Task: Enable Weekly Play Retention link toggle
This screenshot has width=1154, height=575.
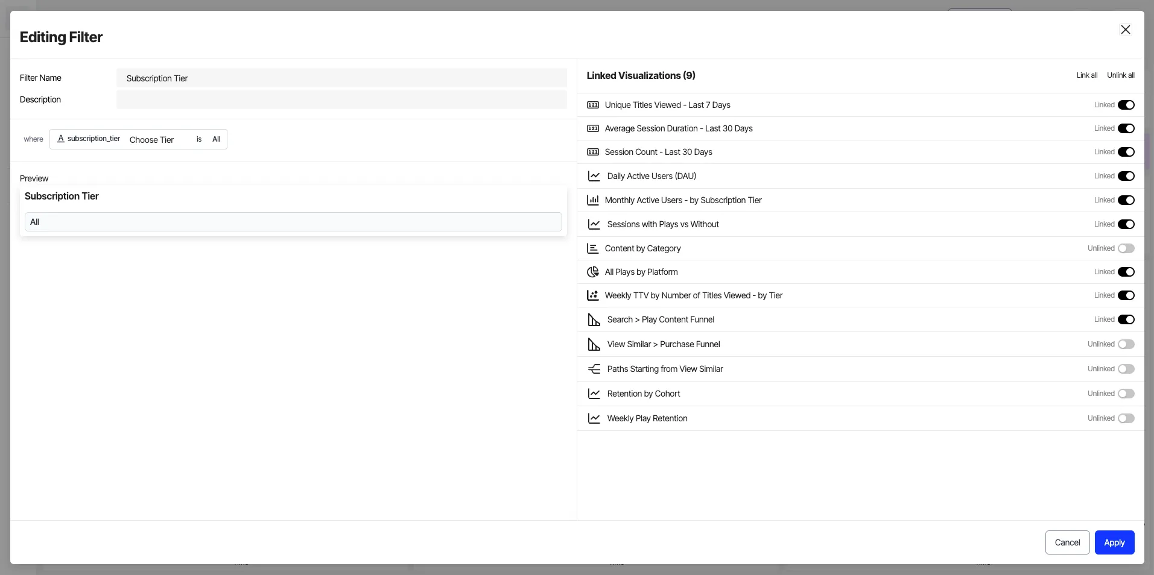Action: (1126, 418)
